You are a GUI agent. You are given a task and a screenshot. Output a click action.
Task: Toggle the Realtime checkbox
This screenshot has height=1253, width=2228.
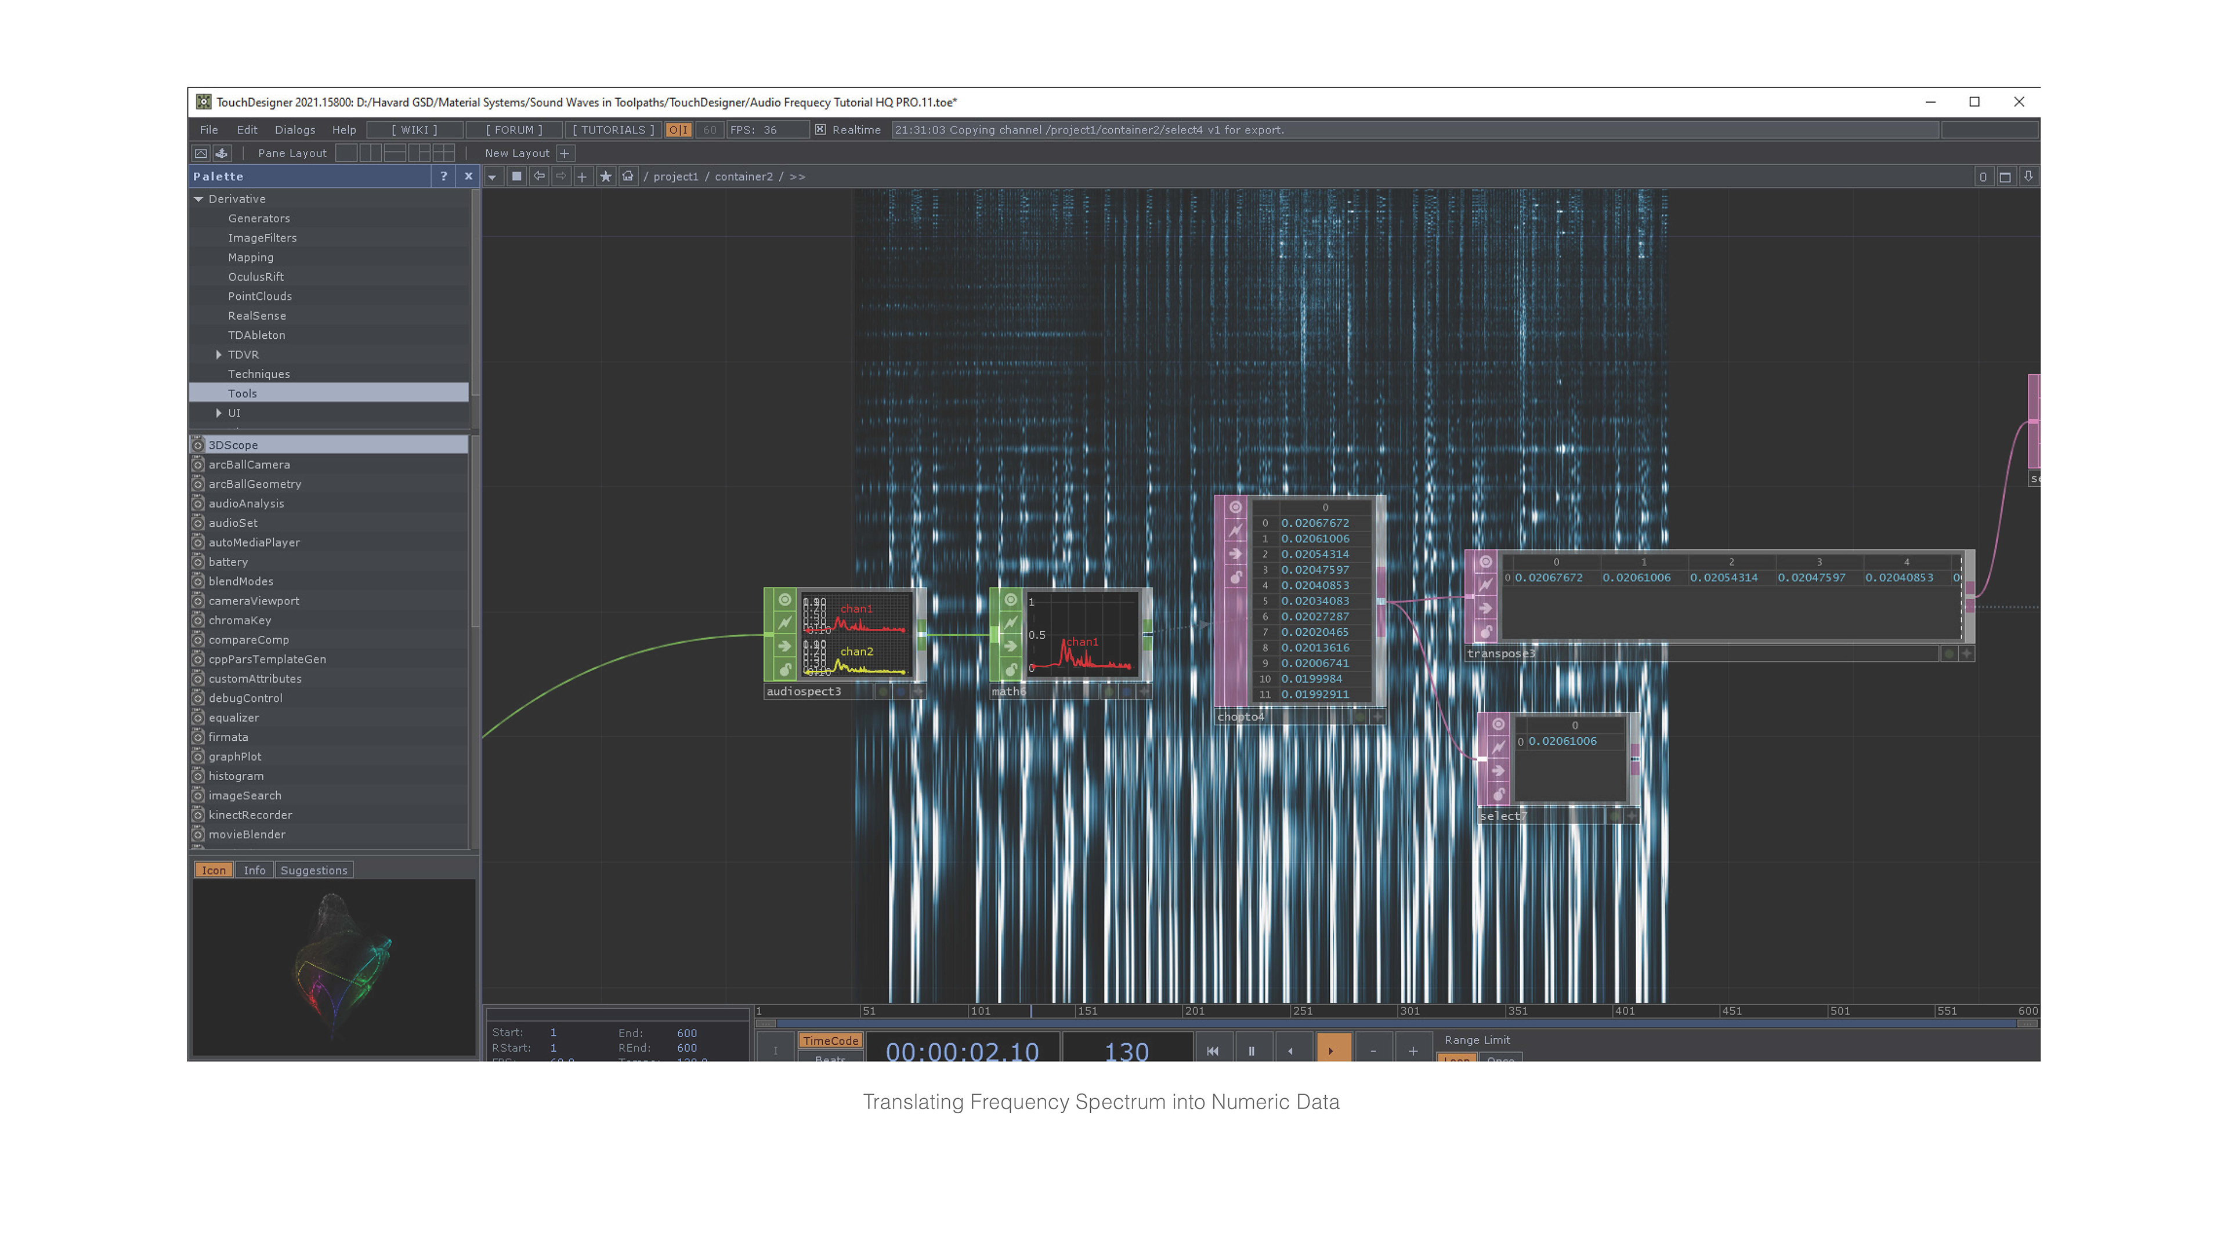pyautogui.click(x=820, y=130)
